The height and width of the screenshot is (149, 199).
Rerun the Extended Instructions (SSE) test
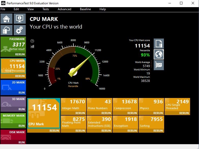pyautogui.click(x=99, y=131)
